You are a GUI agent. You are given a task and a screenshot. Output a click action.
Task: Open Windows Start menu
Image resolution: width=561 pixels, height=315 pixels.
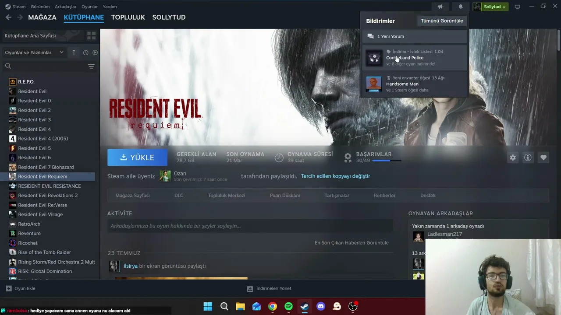coord(208,306)
